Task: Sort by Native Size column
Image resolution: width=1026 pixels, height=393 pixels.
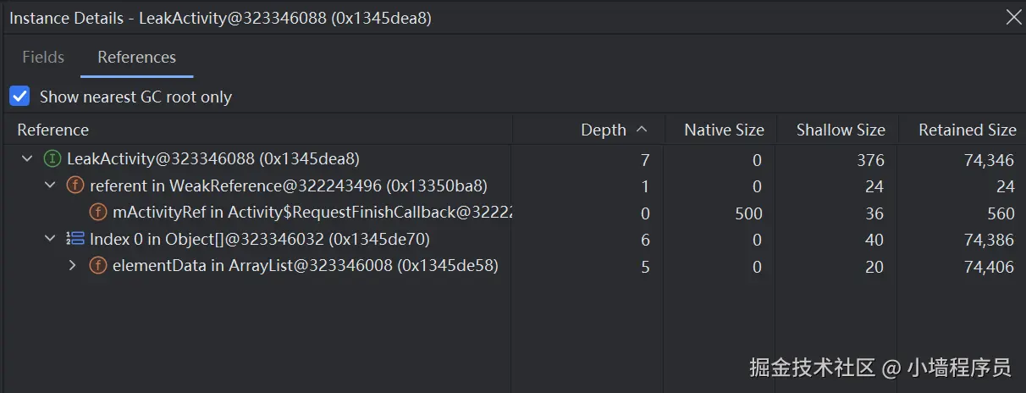Action: pos(724,130)
